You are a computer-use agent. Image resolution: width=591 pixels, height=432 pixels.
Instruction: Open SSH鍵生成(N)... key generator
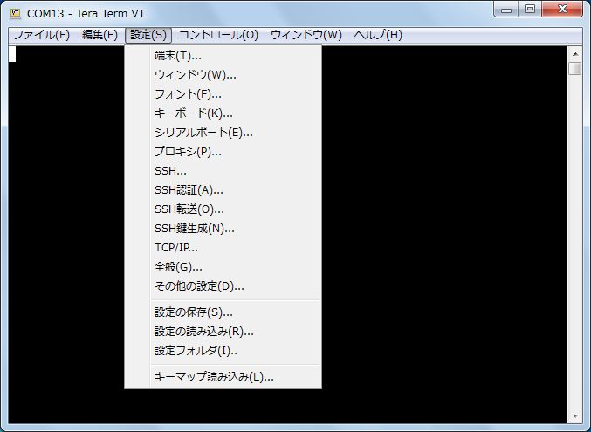click(223, 229)
